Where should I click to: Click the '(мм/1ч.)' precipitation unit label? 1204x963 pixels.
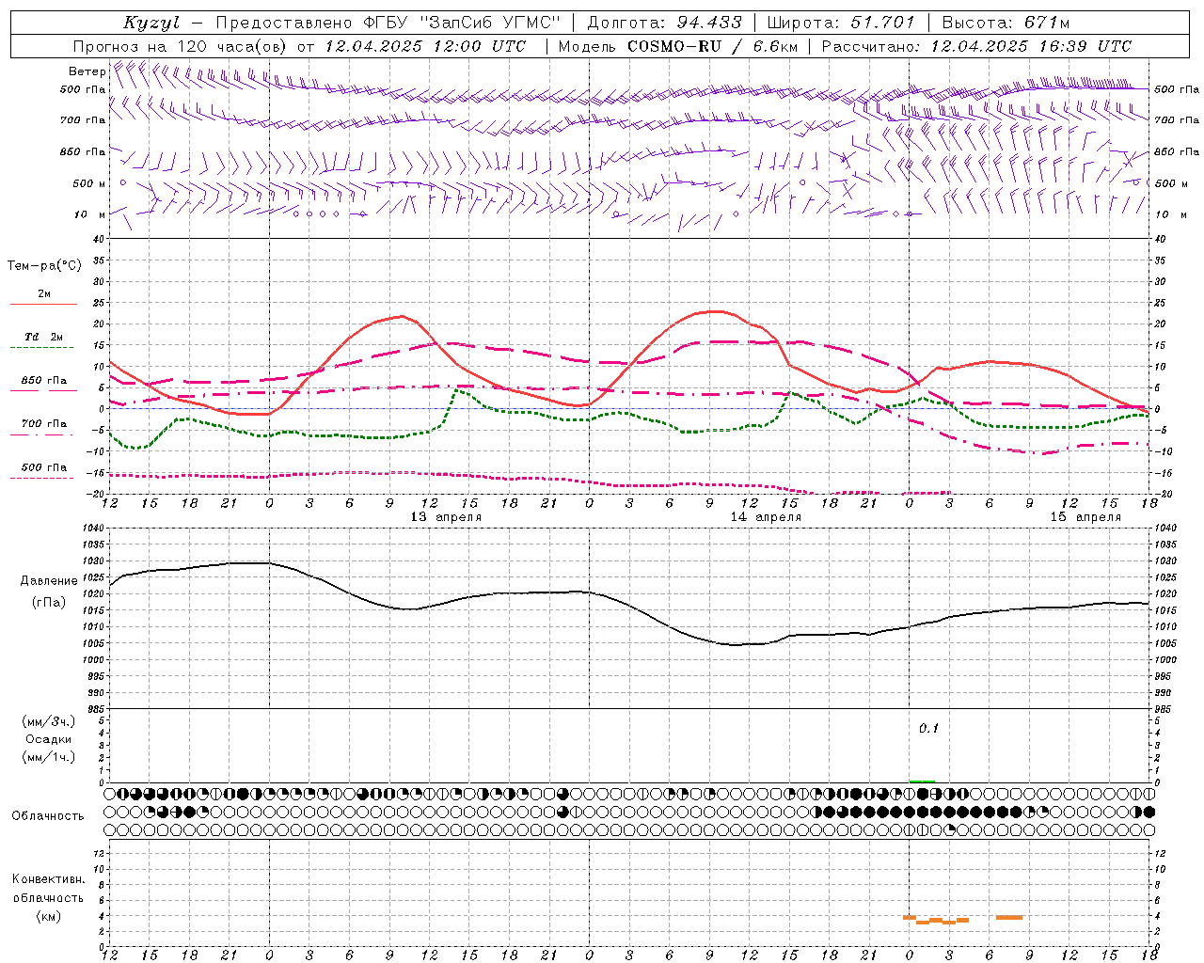(49, 757)
